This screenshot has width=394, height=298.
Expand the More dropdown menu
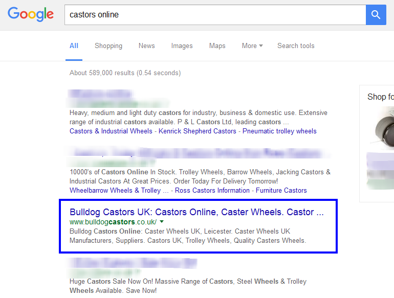pyautogui.click(x=252, y=45)
